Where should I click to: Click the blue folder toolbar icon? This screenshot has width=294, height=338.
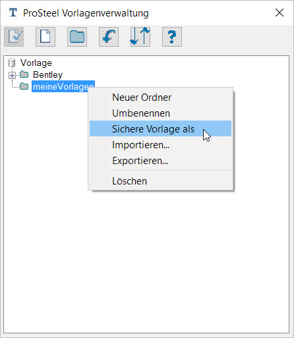[77, 37]
